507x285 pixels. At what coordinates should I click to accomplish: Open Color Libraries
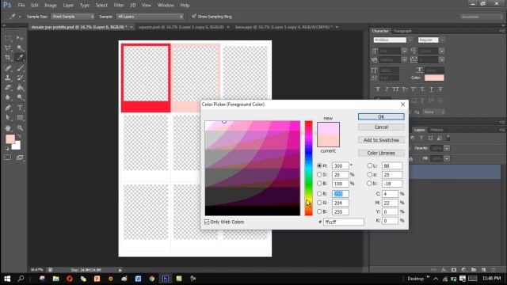(x=381, y=153)
